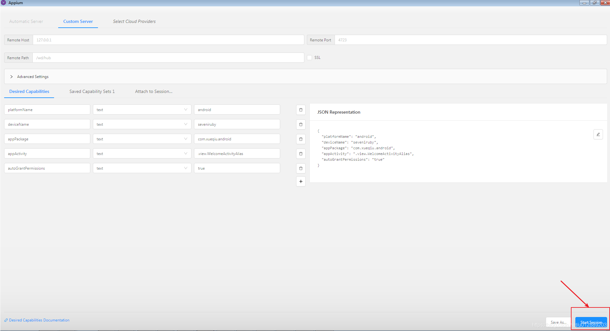Click the Start Session button

[x=591, y=322]
